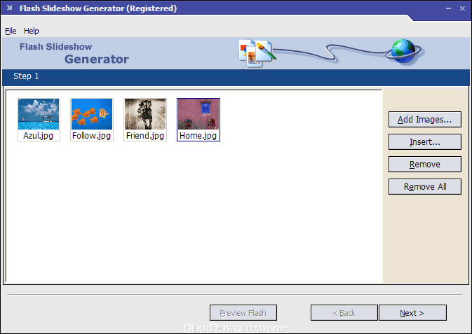472x334 pixels.
Task: Select the Follow.jpg goldfish thumbnail
Action: pyautogui.click(x=92, y=114)
